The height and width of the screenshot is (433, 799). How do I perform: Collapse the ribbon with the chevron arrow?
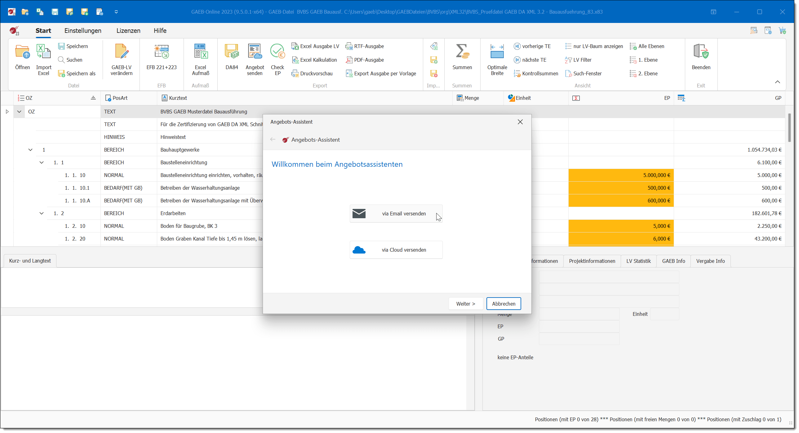(x=778, y=82)
